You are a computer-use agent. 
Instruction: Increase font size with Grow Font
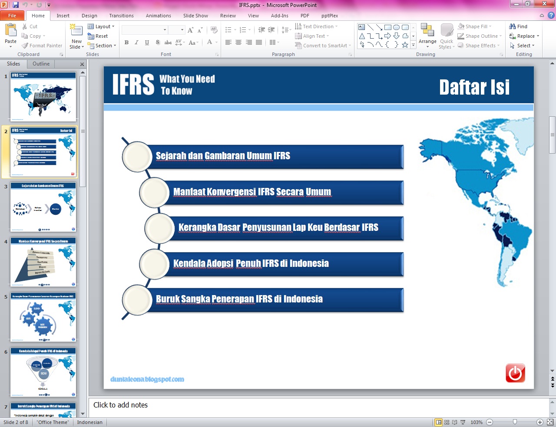(x=190, y=30)
